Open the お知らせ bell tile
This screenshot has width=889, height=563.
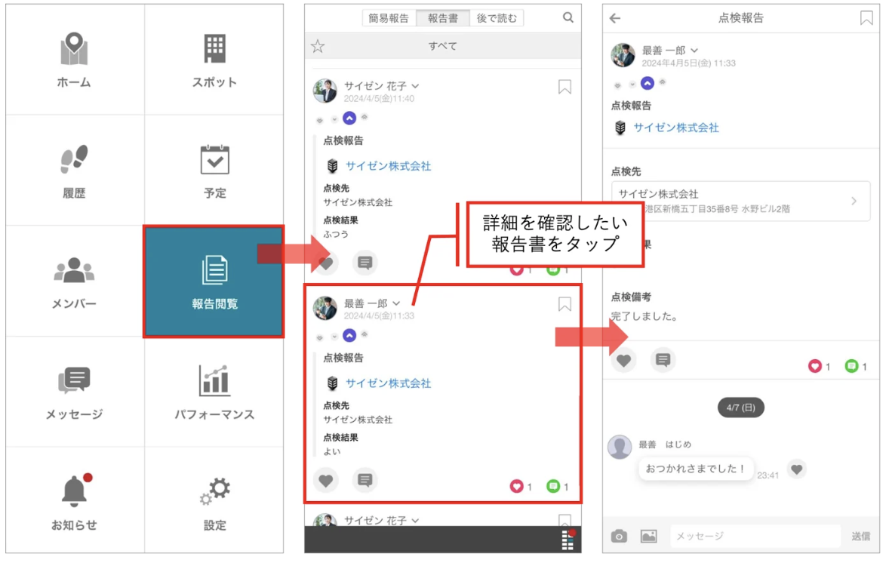click(74, 500)
